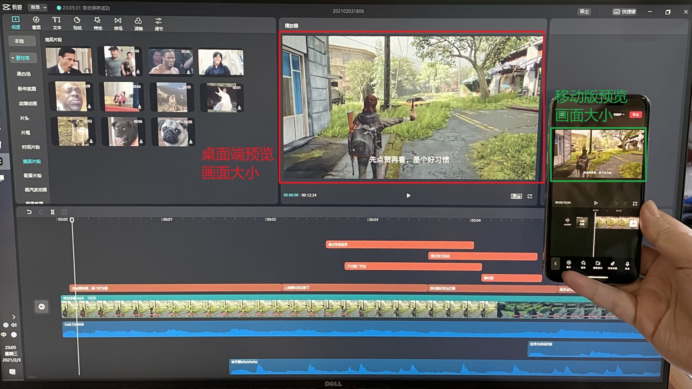
Task: Tap the fullscreen icon on phone
Action: point(635,203)
